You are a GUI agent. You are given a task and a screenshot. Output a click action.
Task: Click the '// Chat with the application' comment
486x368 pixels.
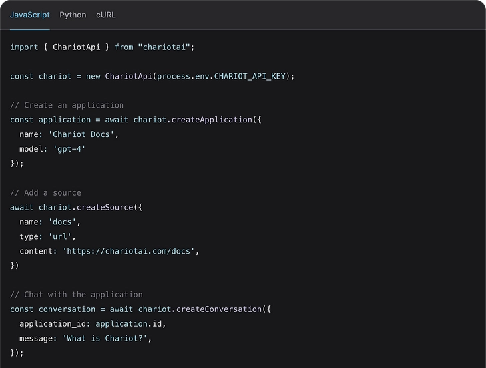(x=77, y=295)
